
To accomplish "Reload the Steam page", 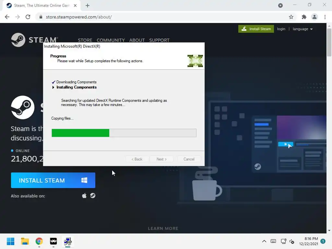I will [x=28, y=17].
